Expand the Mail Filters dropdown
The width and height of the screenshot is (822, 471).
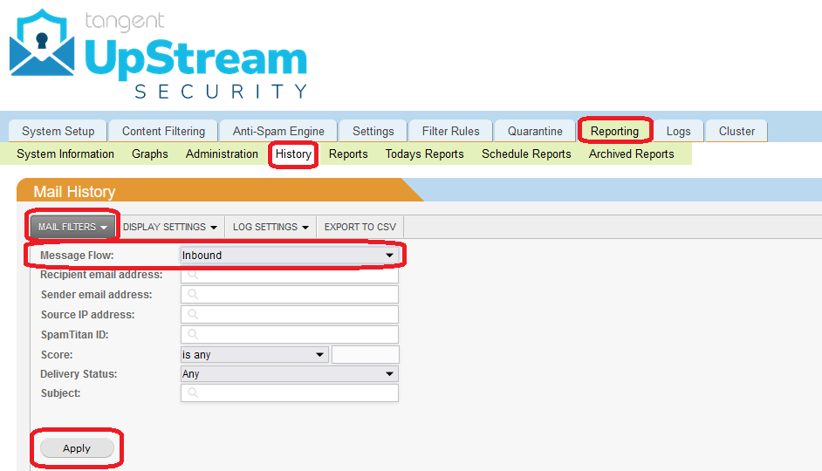pyautogui.click(x=72, y=227)
